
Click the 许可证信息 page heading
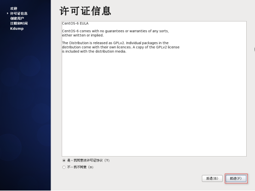click(85, 11)
